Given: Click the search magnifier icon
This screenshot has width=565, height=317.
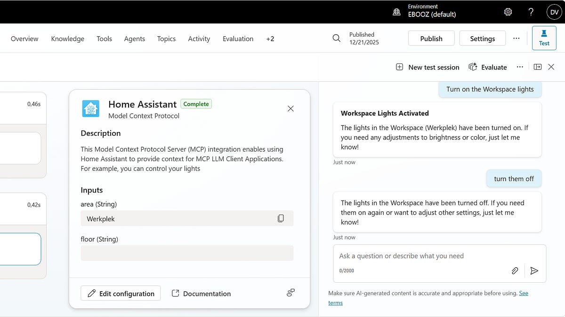Looking at the screenshot, I should click(x=336, y=39).
